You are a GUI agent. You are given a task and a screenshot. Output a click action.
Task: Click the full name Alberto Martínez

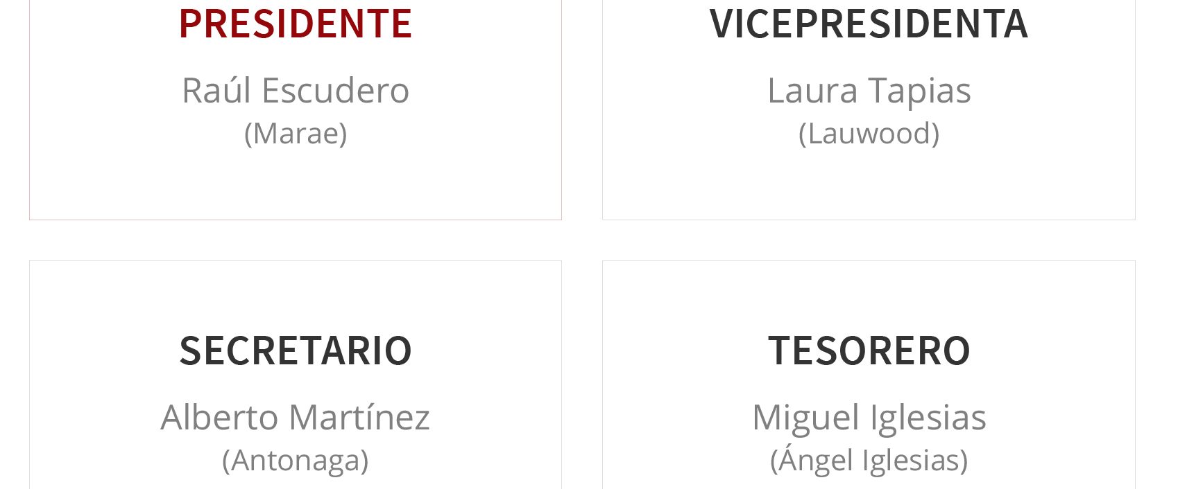[296, 418]
